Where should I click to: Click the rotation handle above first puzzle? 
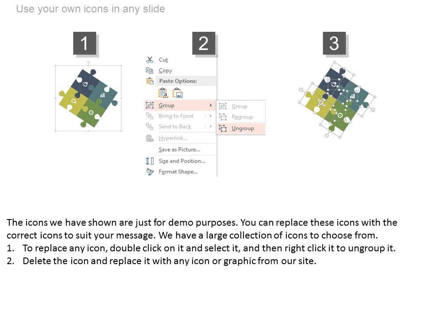88,63
